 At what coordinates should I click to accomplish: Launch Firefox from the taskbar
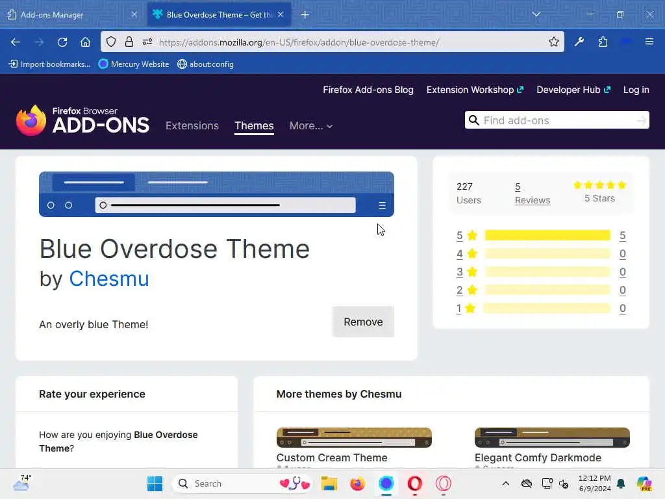pos(358,483)
